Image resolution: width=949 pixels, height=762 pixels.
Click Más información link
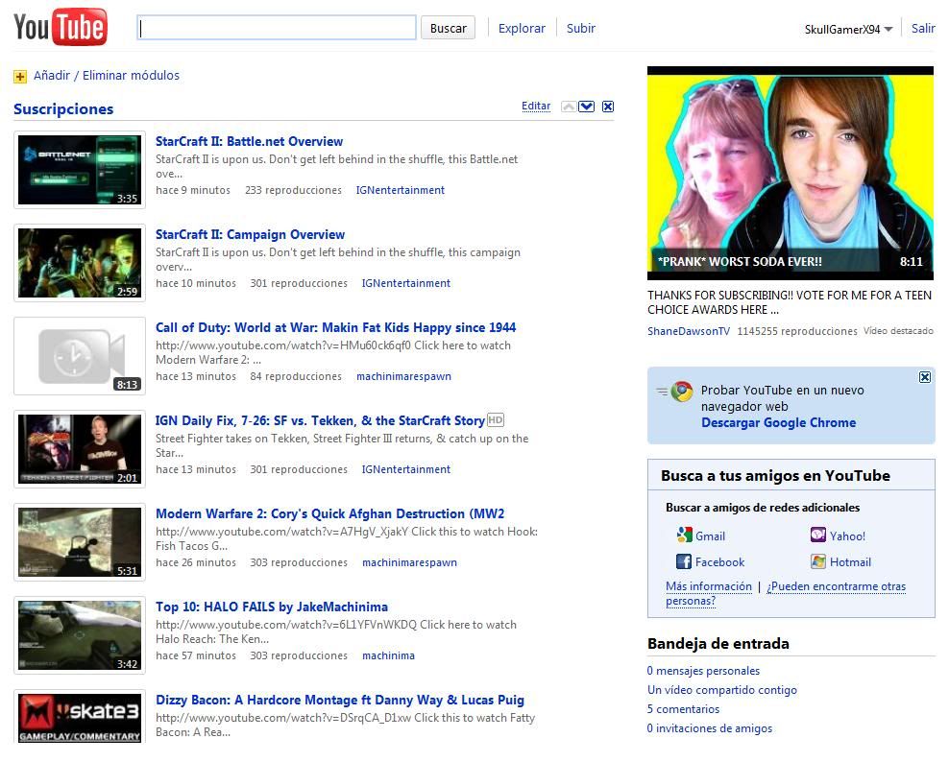pyautogui.click(x=709, y=586)
